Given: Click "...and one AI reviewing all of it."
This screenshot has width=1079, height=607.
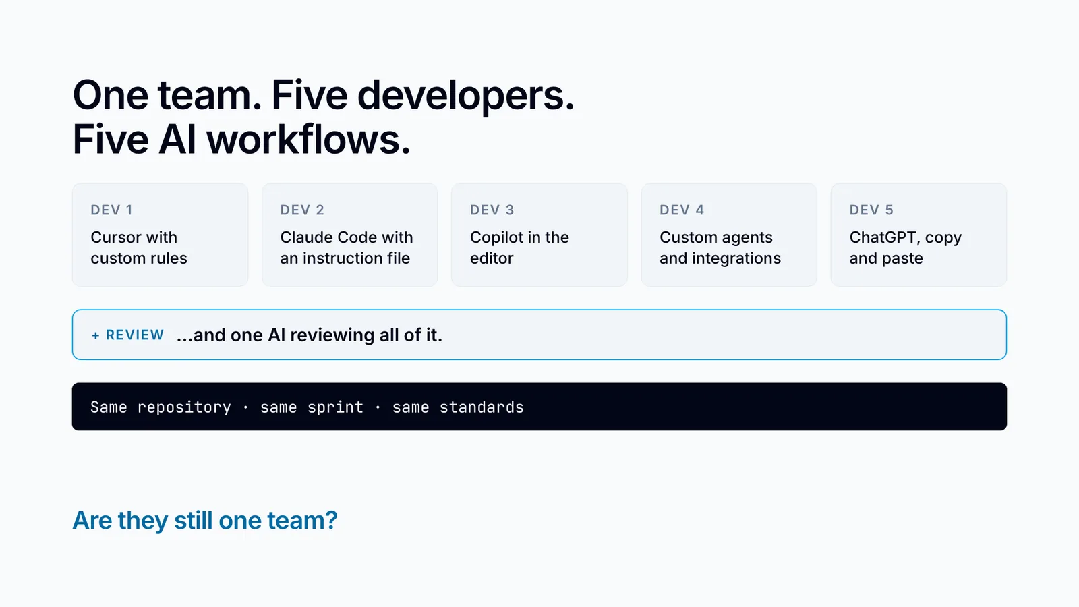Looking at the screenshot, I should 310,335.
